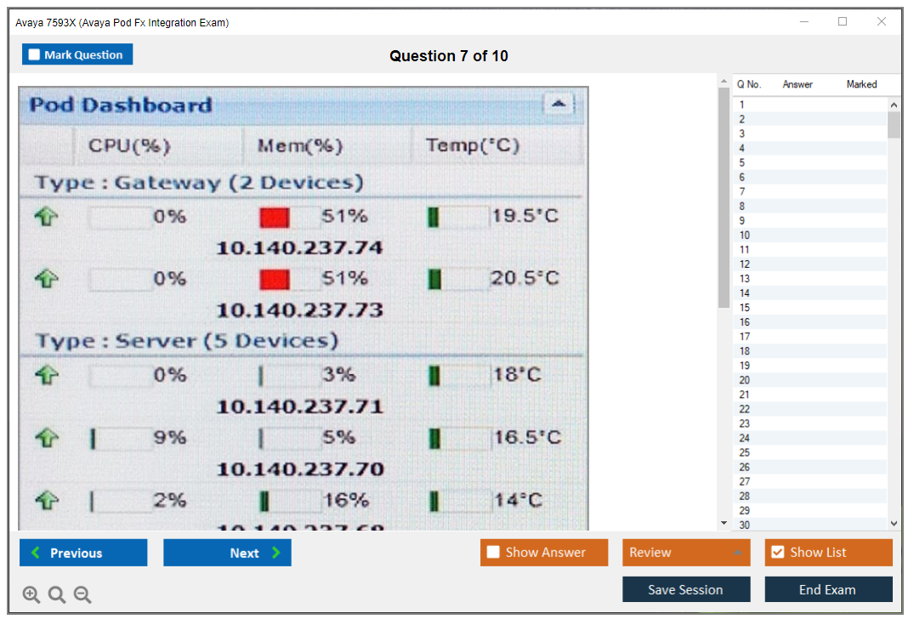Click green up arrow for server 10.140.237.71

pos(45,375)
